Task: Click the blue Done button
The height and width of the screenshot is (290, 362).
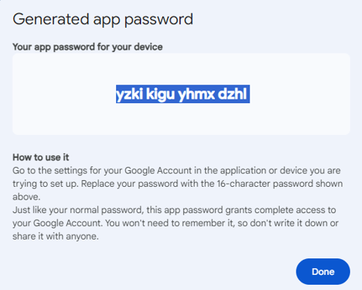Action: click(323, 271)
